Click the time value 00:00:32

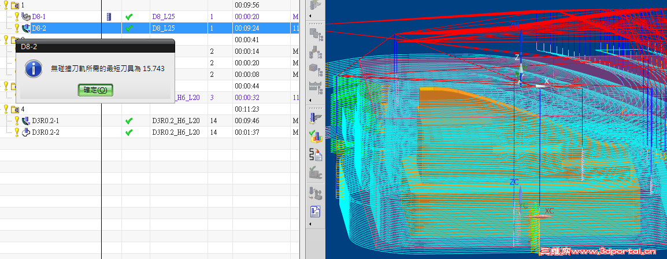247,97
